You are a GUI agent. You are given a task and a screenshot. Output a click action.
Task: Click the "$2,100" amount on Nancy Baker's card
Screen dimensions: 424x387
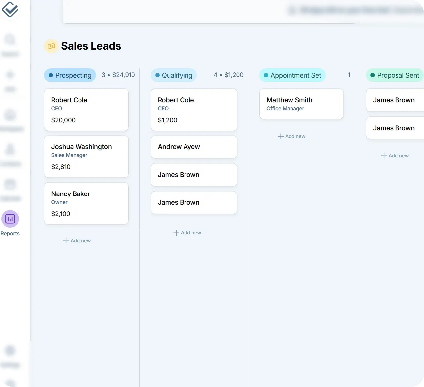point(61,214)
